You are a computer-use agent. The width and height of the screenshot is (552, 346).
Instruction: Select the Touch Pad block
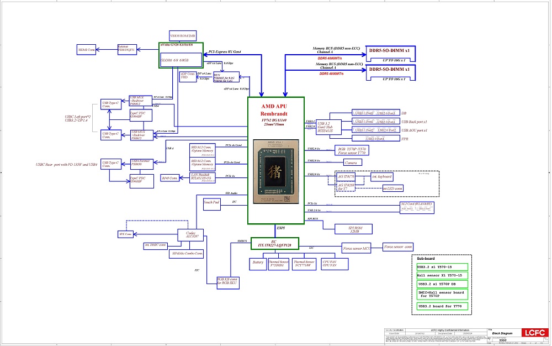[211, 205]
